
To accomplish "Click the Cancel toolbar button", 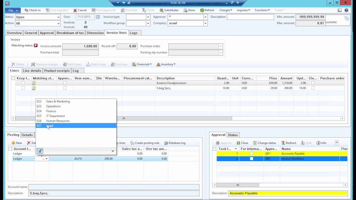I will (x=80, y=10).
